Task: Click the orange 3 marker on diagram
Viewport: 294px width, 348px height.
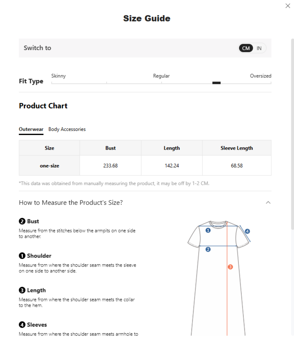Action: pos(230,267)
